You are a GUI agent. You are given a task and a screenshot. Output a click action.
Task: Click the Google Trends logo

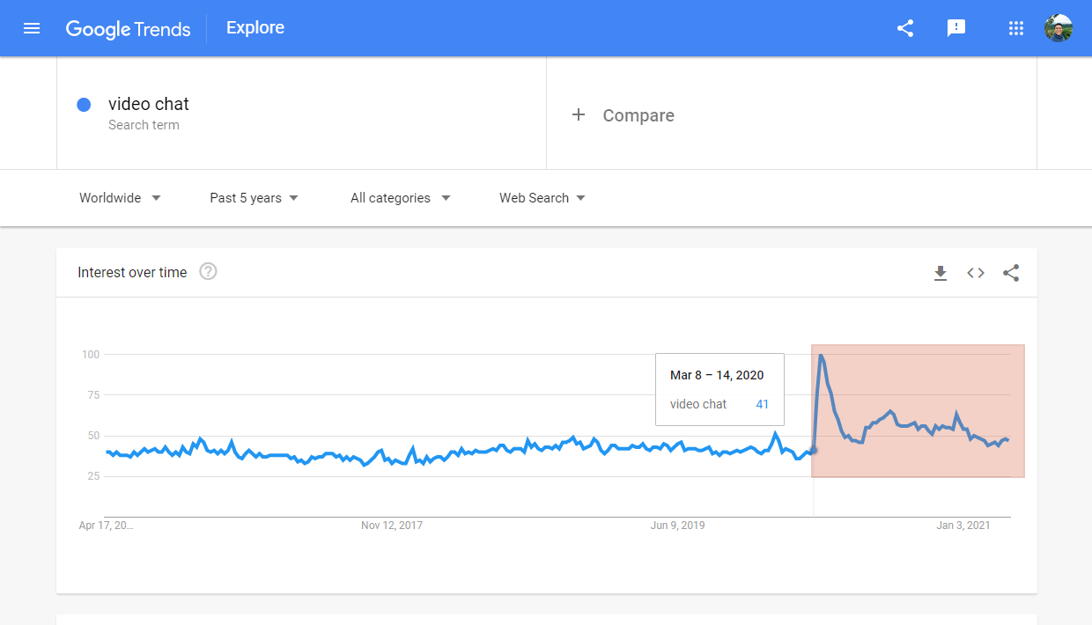(128, 29)
